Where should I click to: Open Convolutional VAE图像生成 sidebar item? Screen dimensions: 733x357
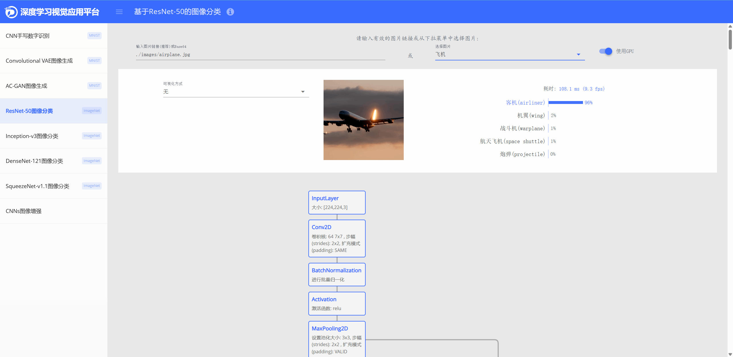(x=54, y=61)
